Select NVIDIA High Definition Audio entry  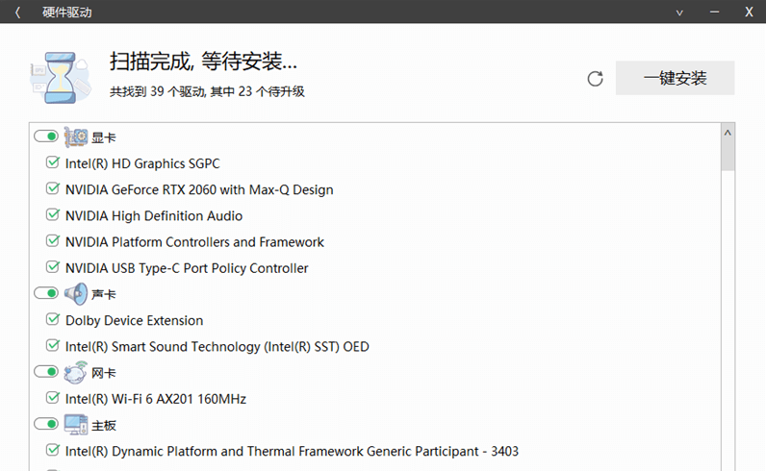pyautogui.click(x=154, y=216)
